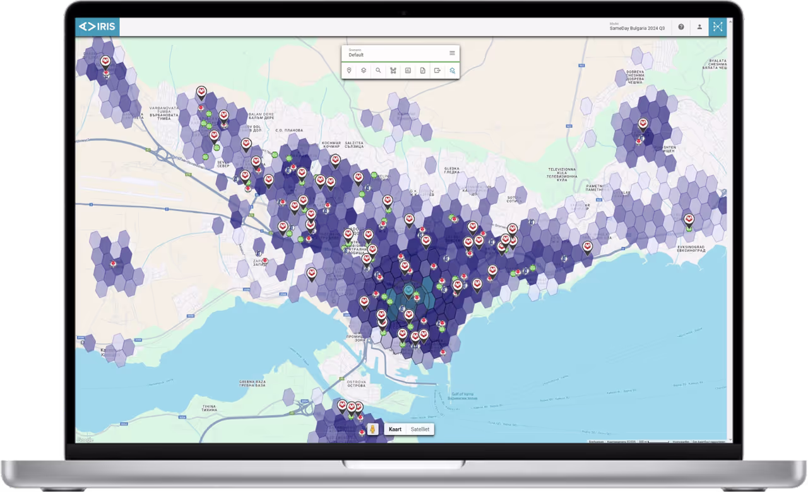808x492 pixels.
Task: Open the user account icon
Action: (699, 27)
